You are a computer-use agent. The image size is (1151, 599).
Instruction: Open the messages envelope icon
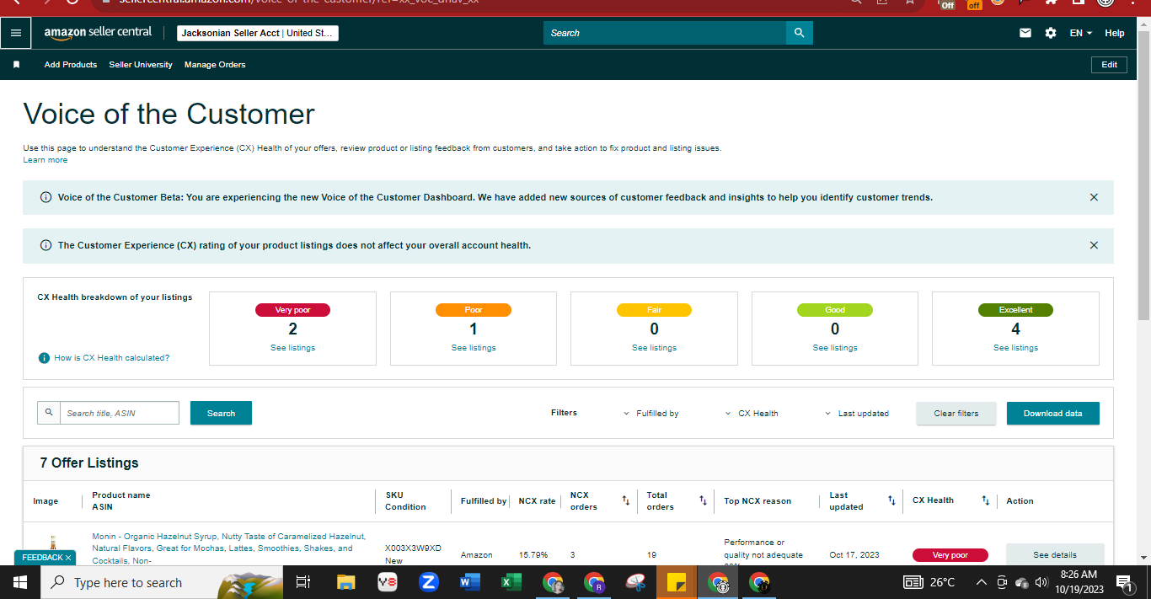tap(1025, 33)
